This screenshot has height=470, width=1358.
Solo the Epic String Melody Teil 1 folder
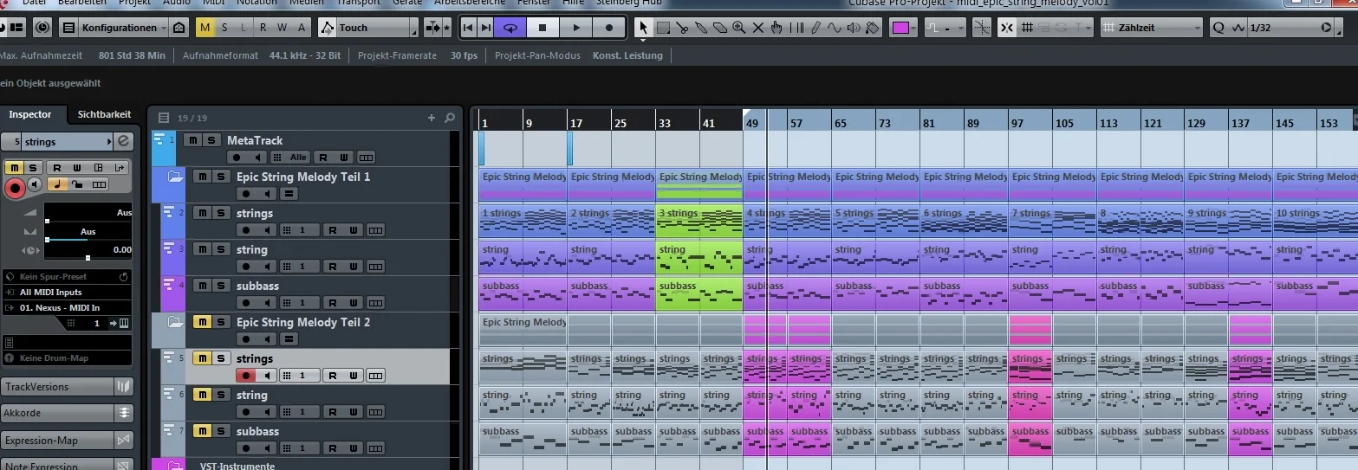220,177
